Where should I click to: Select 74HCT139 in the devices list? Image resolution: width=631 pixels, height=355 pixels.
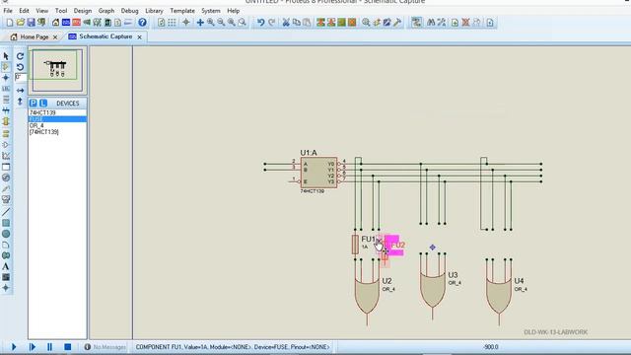click(57, 112)
